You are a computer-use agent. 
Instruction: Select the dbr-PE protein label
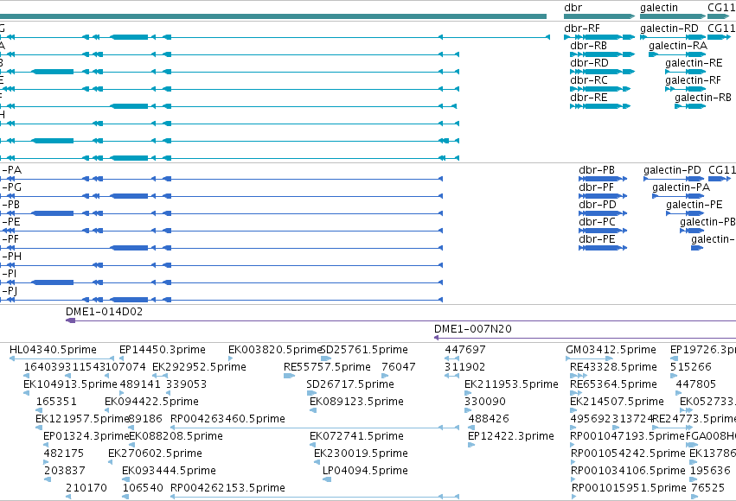[x=597, y=239]
